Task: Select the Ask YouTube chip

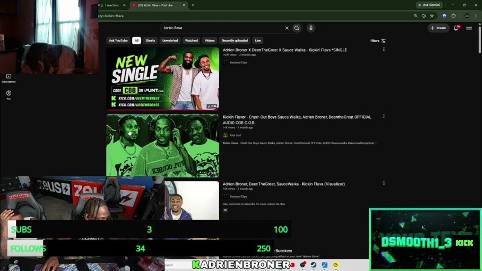Action: [x=118, y=41]
